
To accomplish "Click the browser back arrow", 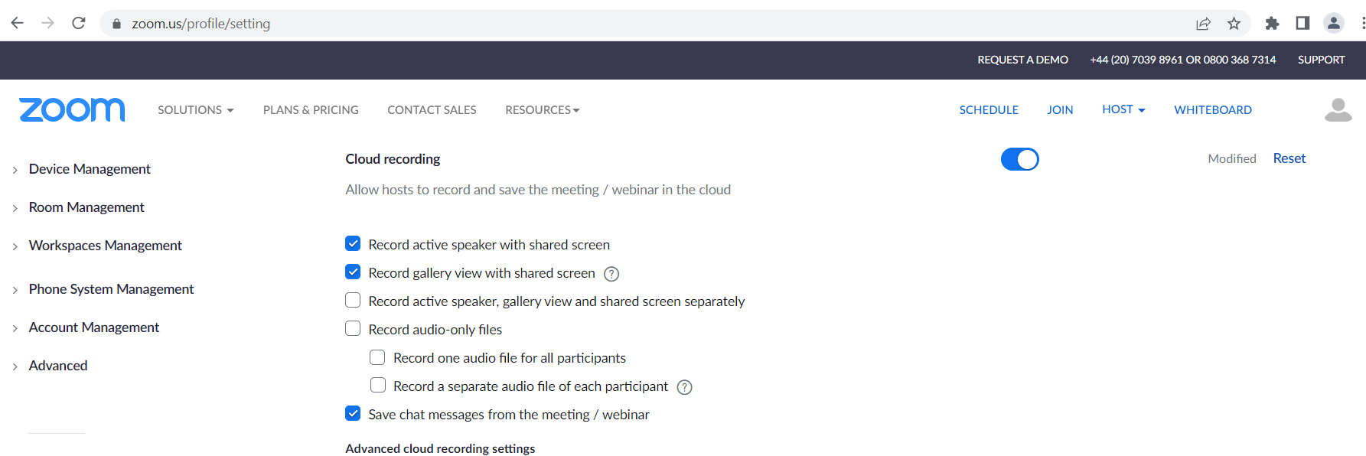I will click(x=17, y=23).
